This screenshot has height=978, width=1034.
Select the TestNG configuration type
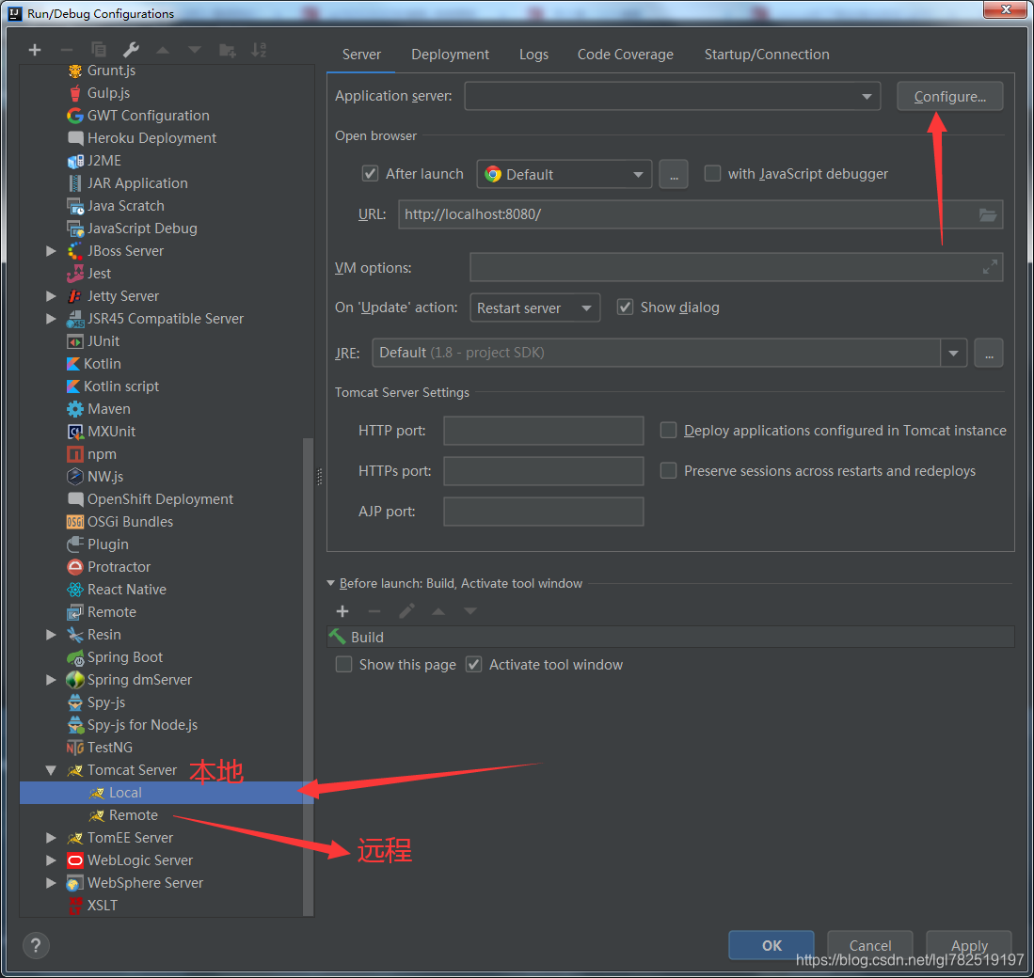click(109, 748)
